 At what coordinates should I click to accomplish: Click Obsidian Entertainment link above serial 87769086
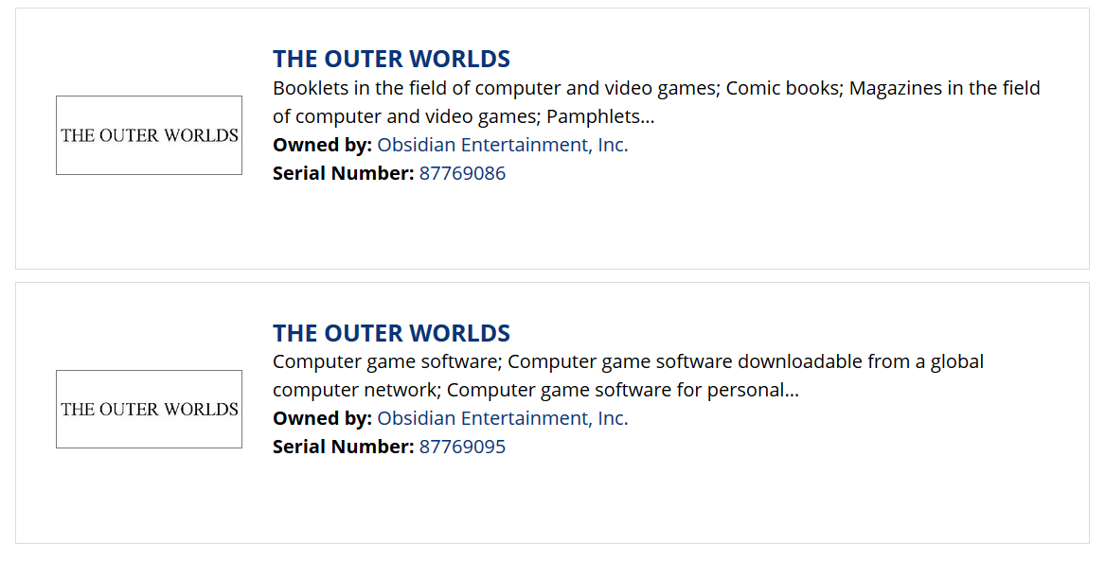[502, 145]
